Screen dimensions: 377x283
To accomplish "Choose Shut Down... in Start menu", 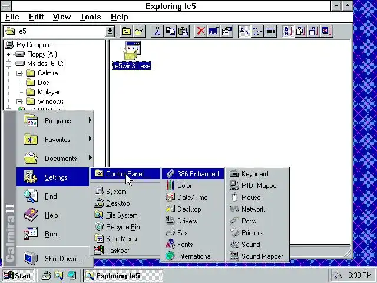I will point(55,258).
